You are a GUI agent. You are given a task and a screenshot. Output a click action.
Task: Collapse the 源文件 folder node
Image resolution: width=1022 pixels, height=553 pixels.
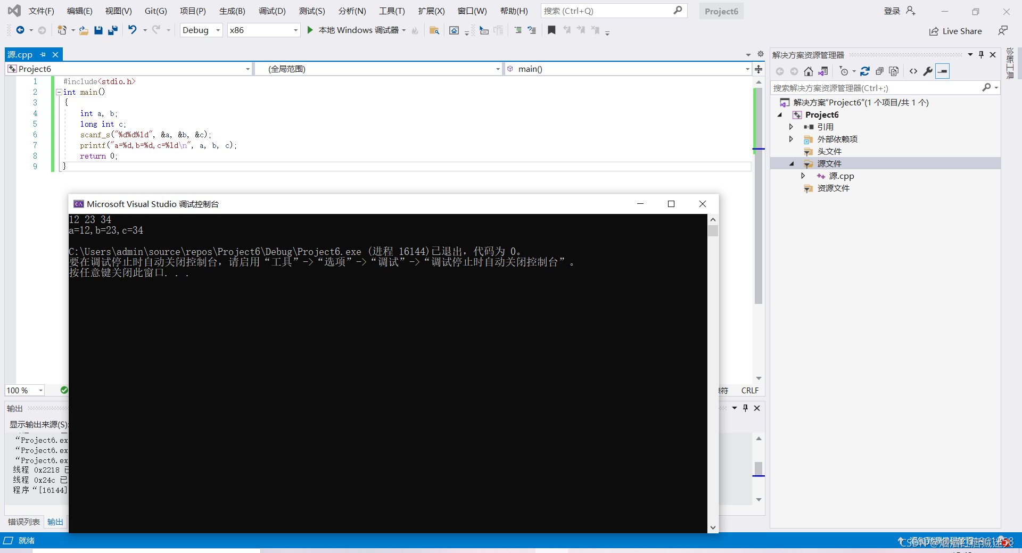point(792,163)
